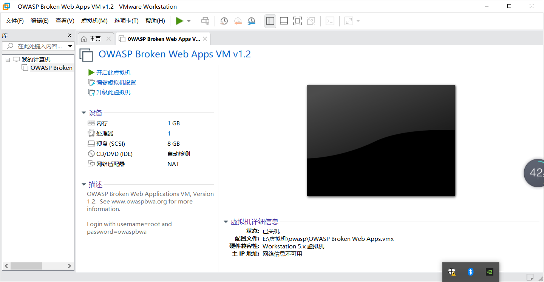Image resolution: width=544 pixels, height=282 pixels.
Task: Click the CD/DVD (IDE) device row
Action: (150, 154)
